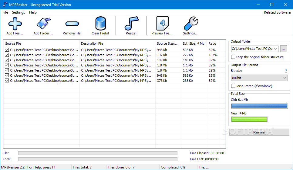This screenshot has height=170, width=293.
Task: Click the 233 Kb estimated size cell
Action: (x=188, y=81)
